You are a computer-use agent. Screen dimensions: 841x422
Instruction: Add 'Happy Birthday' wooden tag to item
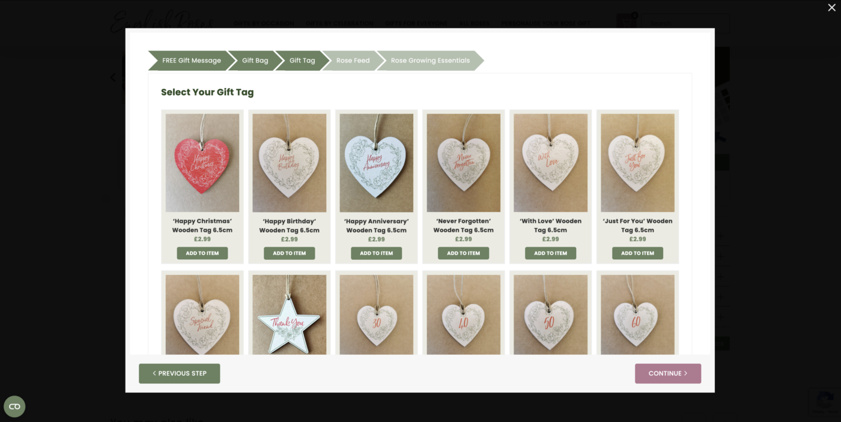pyautogui.click(x=290, y=253)
